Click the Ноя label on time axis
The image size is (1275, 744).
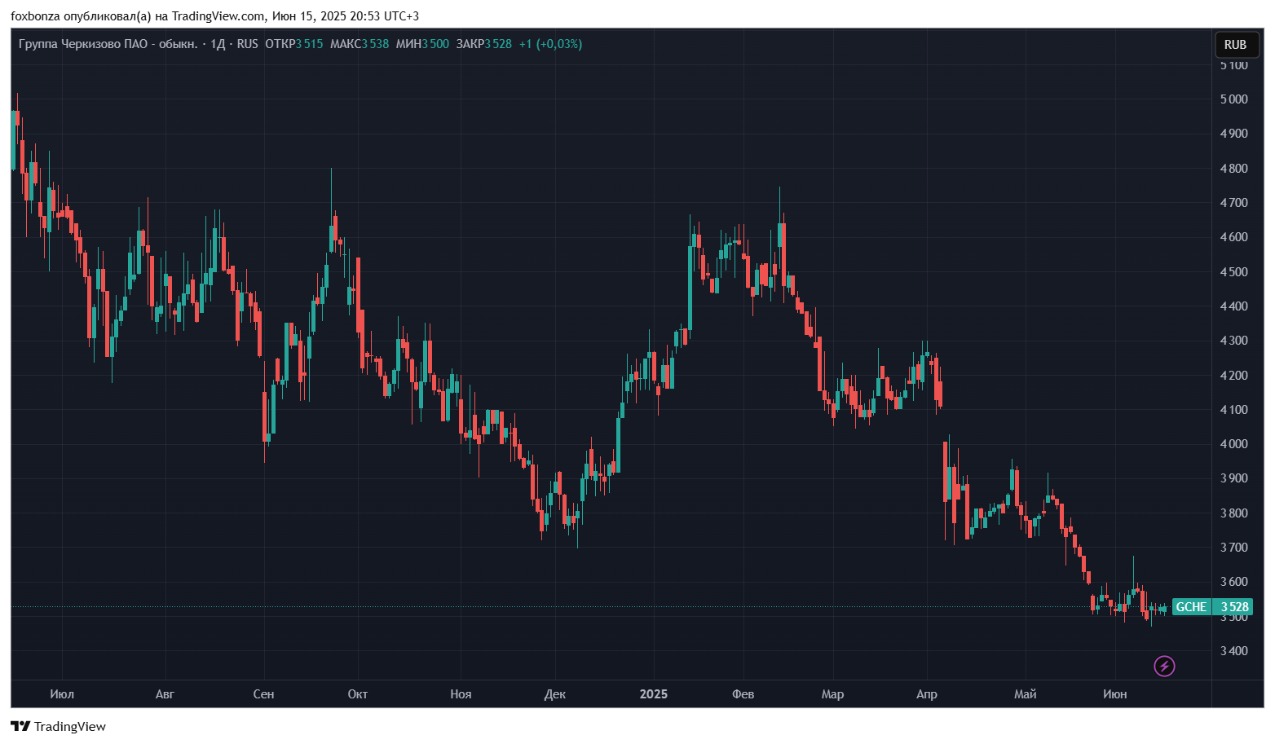(x=461, y=694)
